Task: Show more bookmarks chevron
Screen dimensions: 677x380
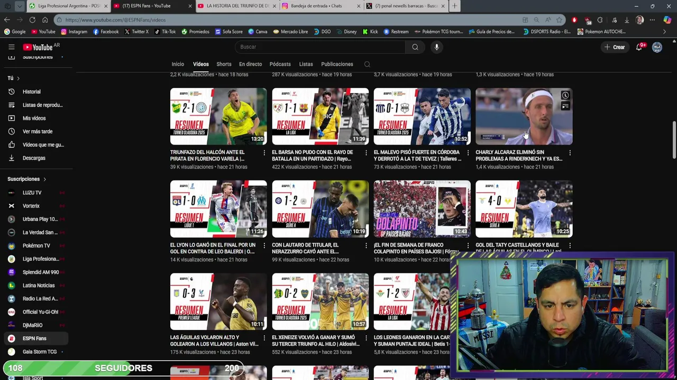Action: coord(665,32)
